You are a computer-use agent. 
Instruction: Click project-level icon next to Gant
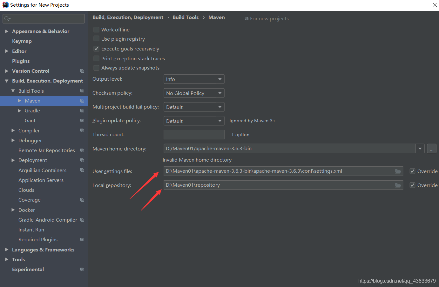tap(82, 120)
